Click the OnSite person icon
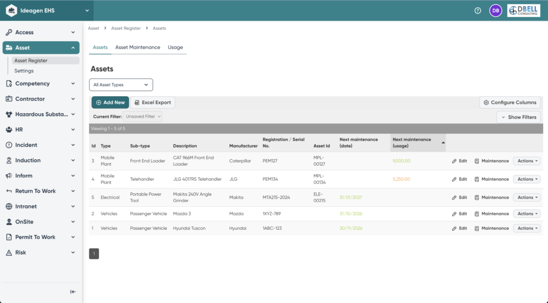548x303 pixels. 9,222
